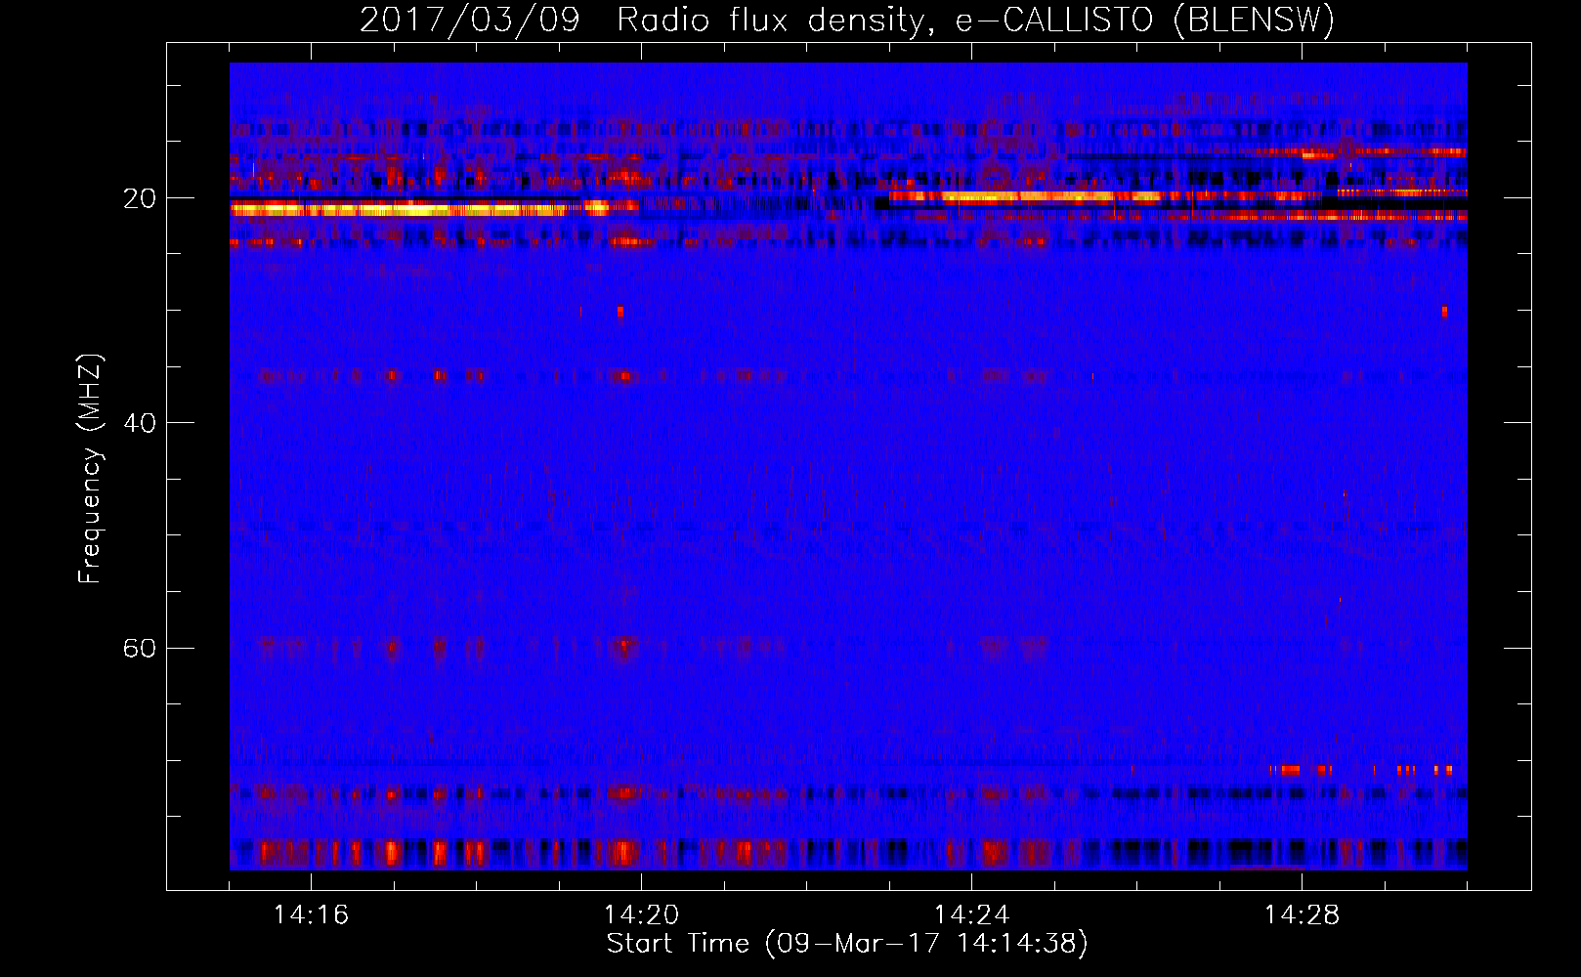The height and width of the screenshot is (977, 1581).
Task: Click the '14:28' time tick label
Action: (1302, 915)
